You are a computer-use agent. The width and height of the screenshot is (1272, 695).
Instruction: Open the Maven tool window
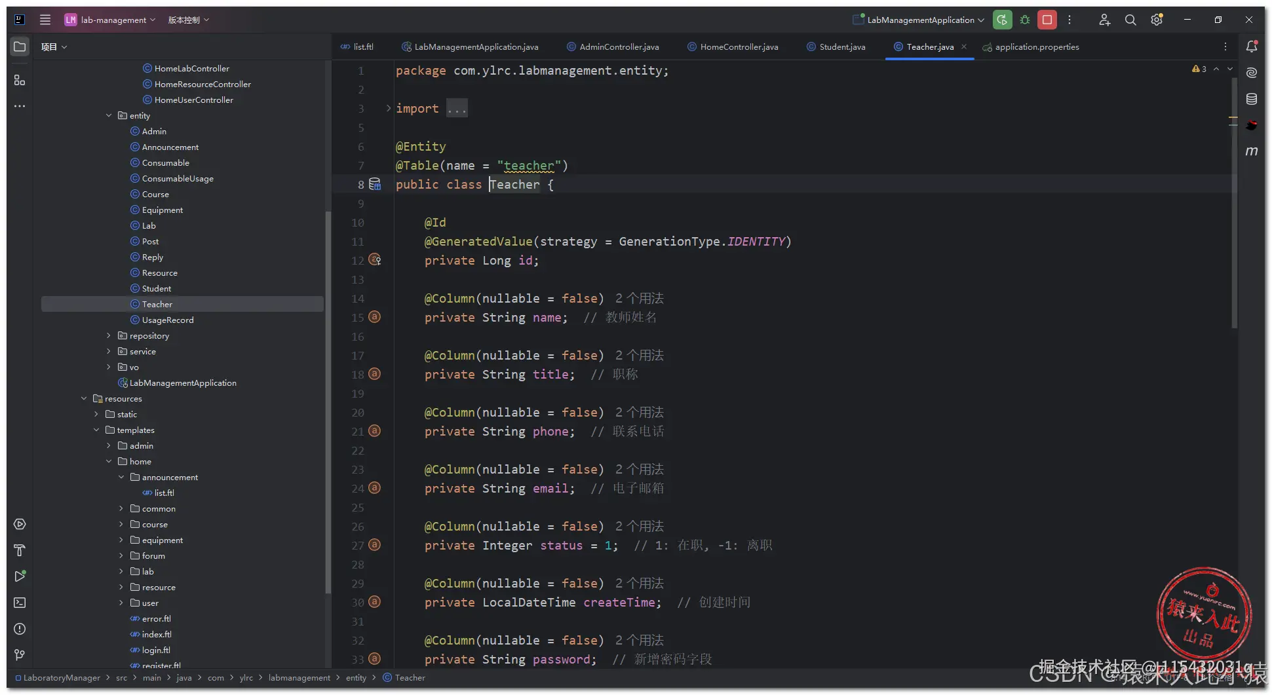click(1252, 151)
